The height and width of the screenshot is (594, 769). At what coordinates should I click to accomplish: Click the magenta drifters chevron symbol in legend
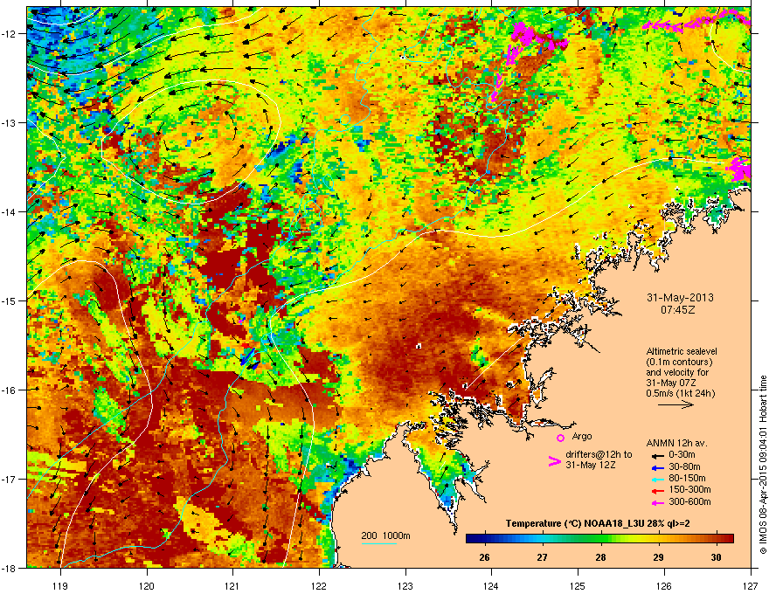554,461
